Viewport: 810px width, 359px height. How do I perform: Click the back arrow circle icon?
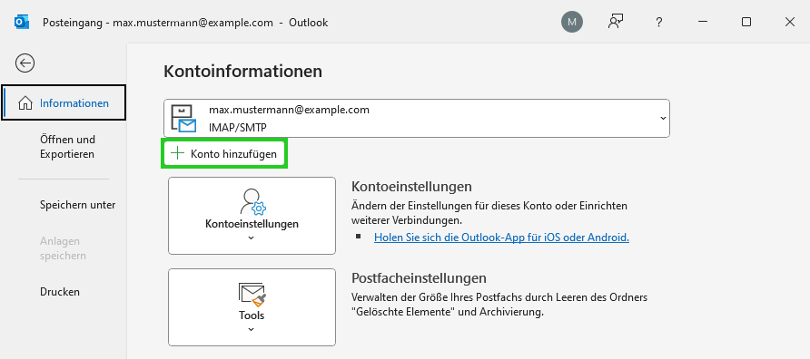point(25,63)
